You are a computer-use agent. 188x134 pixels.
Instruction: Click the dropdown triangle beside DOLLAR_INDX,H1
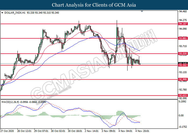pos(2,13)
